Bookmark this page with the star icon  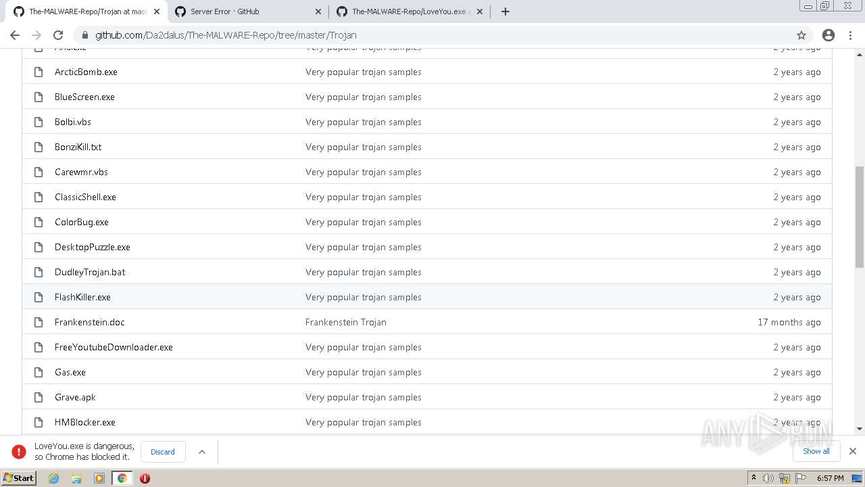coord(801,35)
